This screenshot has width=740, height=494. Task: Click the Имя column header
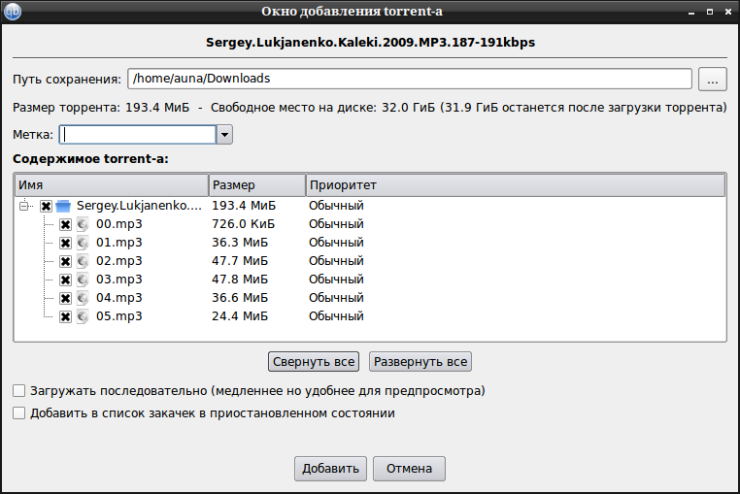(x=112, y=185)
